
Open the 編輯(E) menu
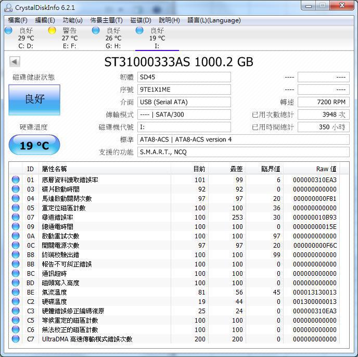(45, 20)
